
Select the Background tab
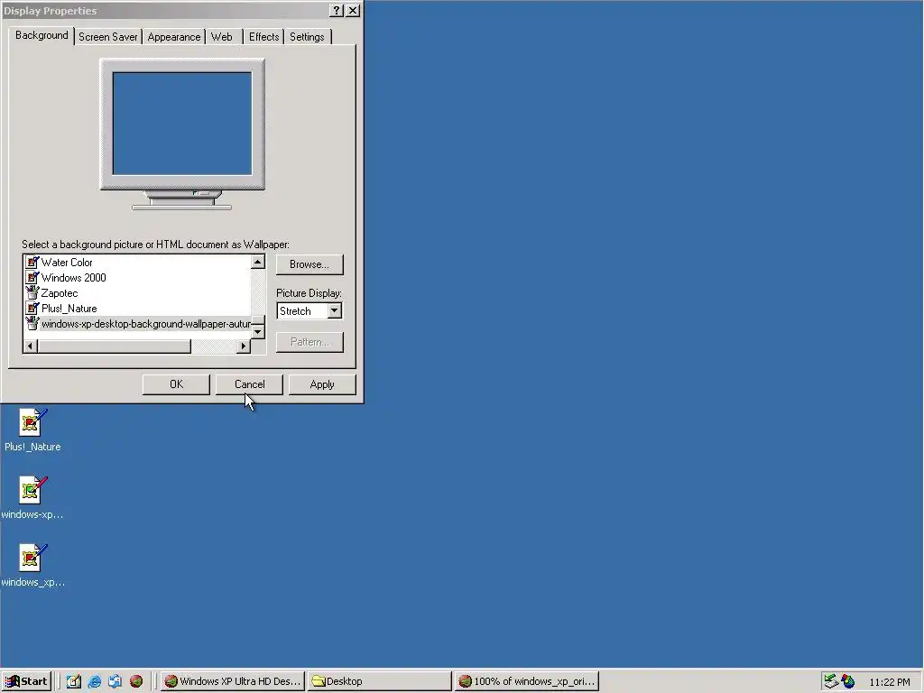pos(42,35)
